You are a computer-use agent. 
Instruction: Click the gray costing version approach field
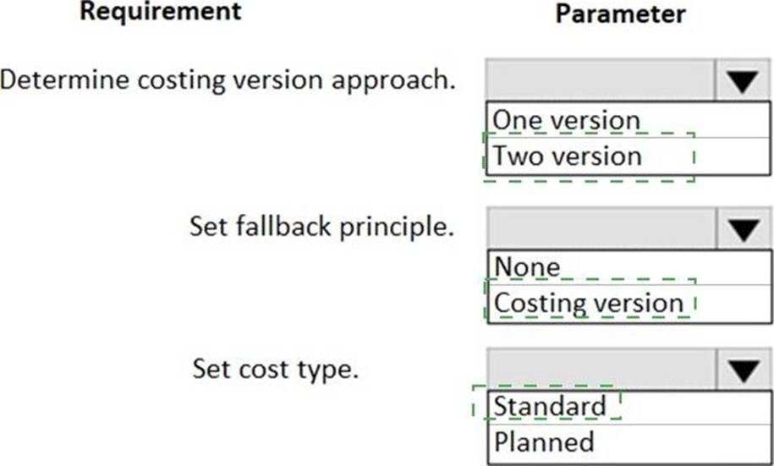(600, 80)
